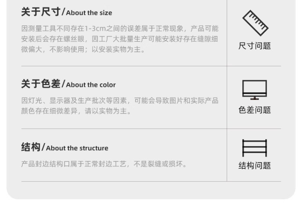Click the monitor color difference icon
This screenshot has height=213, width=302.
[x=254, y=90]
